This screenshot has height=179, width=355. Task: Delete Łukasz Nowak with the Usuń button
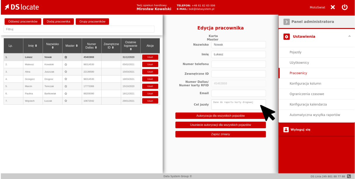(x=150, y=57)
